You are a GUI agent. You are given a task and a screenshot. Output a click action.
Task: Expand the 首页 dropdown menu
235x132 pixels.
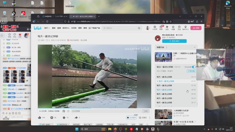[x=47, y=28]
